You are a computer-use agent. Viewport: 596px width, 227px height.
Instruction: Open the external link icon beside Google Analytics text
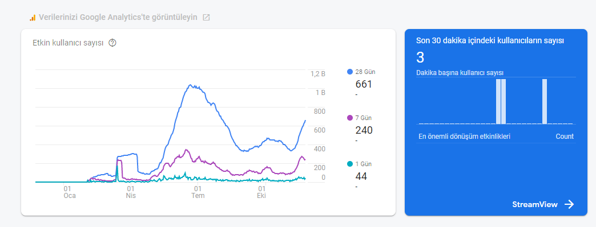pos(206,18)
